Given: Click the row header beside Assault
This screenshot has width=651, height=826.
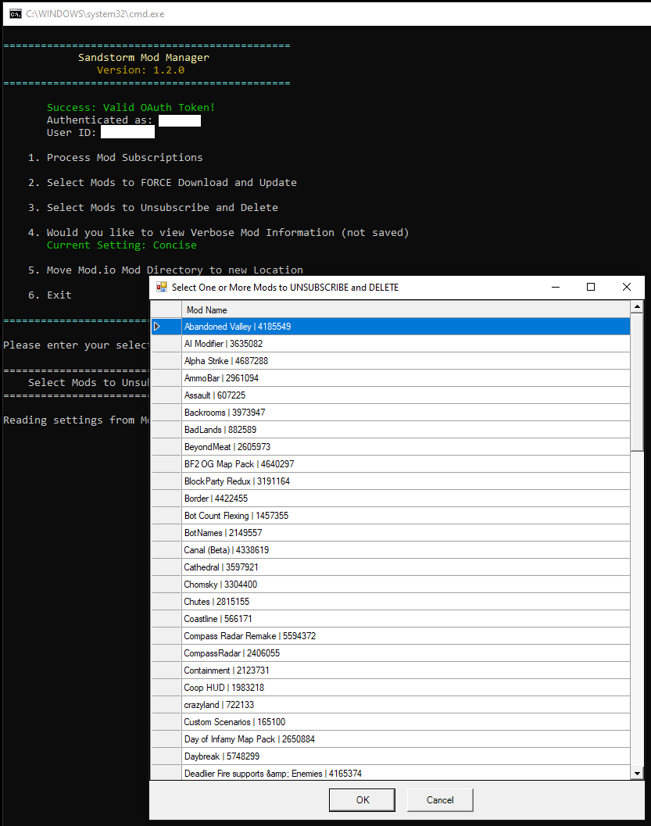Looking at the screenshot, I should click(x=166, y=395).
